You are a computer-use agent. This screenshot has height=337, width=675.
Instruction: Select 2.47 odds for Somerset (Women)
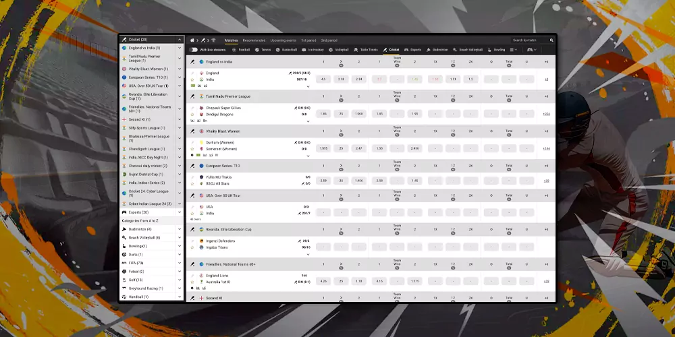point(359,148)
